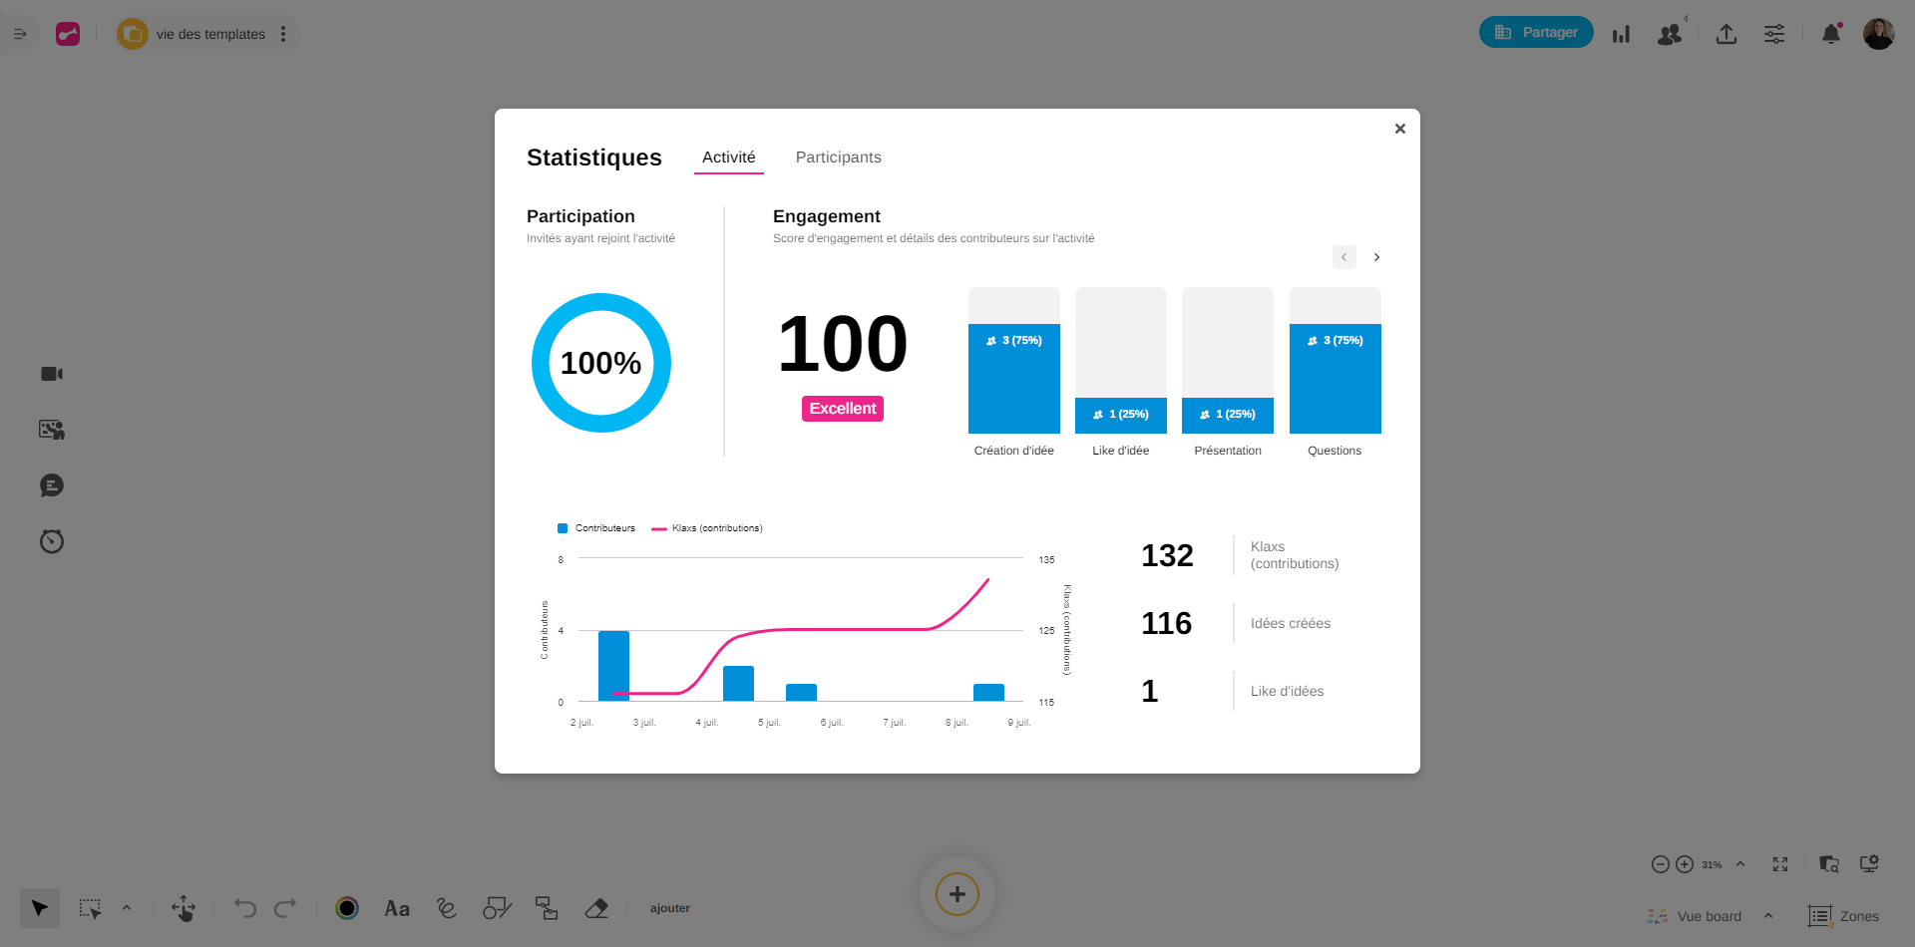Show next engagement bars with right arrow
1915x947 pixels.
(x=1376, y=257)
